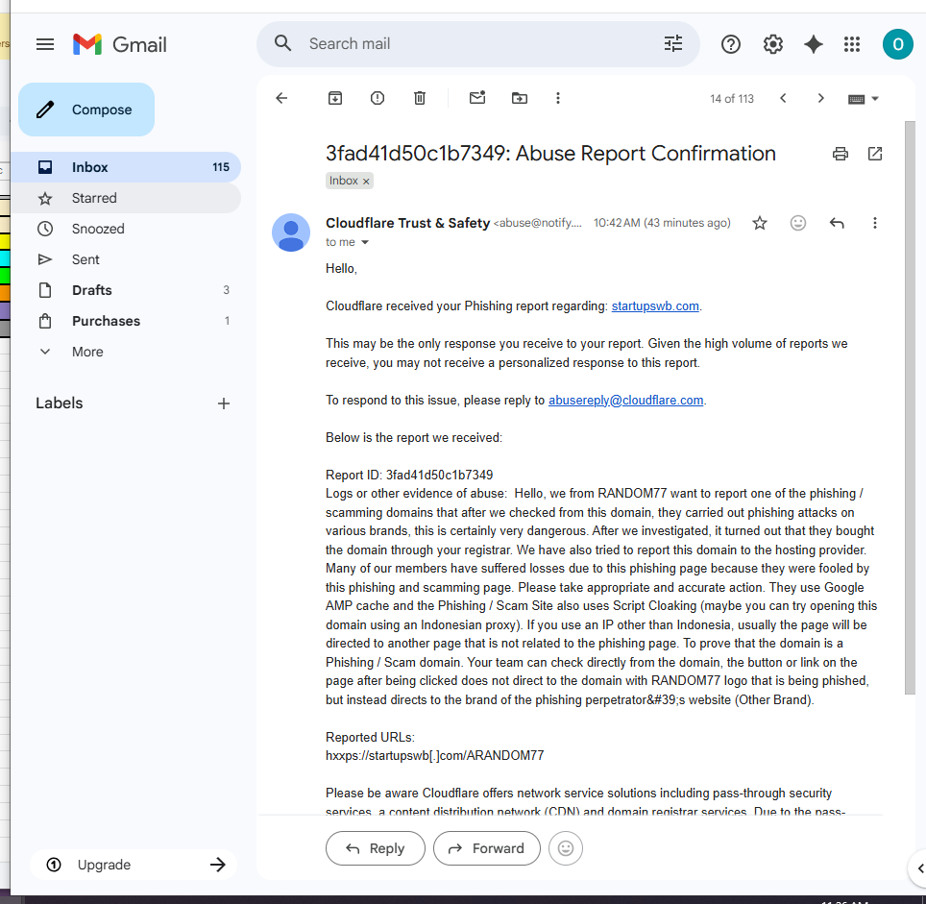
Task: Open Starred messages
Action: [x=127, y=198]
